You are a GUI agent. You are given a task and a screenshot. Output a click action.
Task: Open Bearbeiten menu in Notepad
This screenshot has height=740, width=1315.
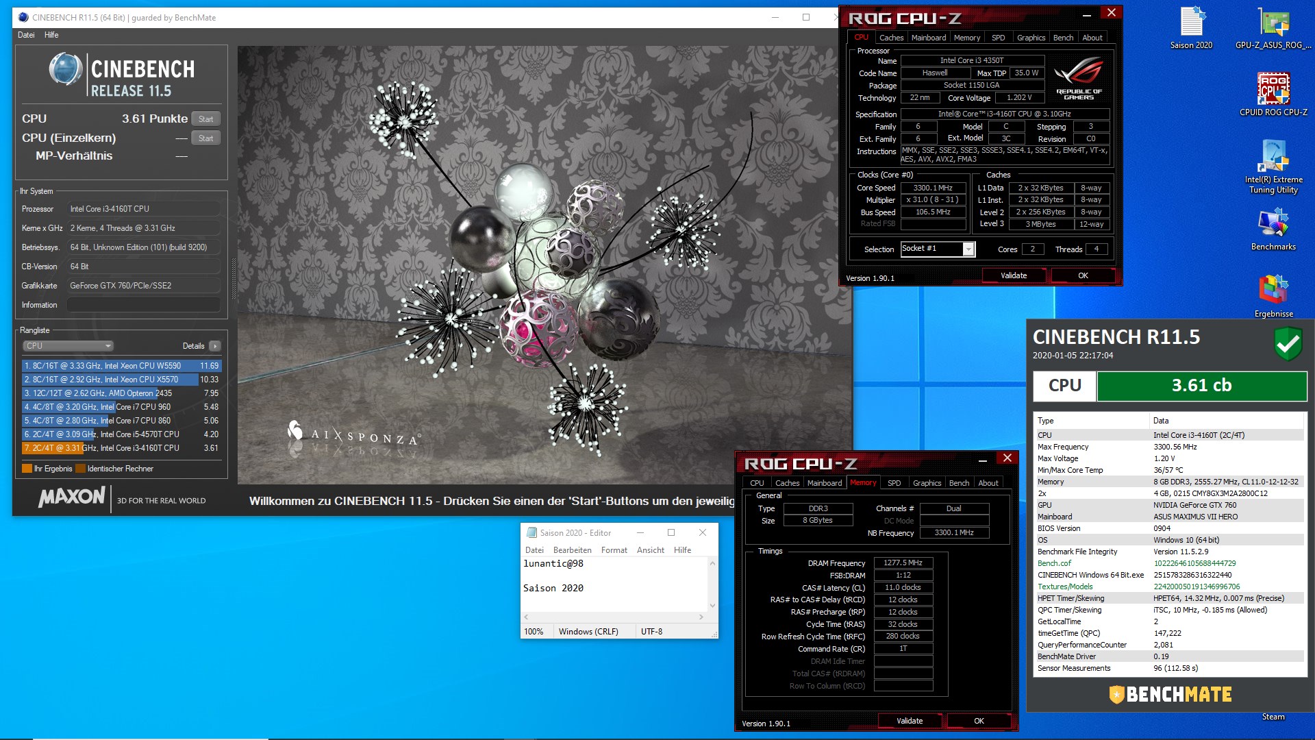coord(572,550)
